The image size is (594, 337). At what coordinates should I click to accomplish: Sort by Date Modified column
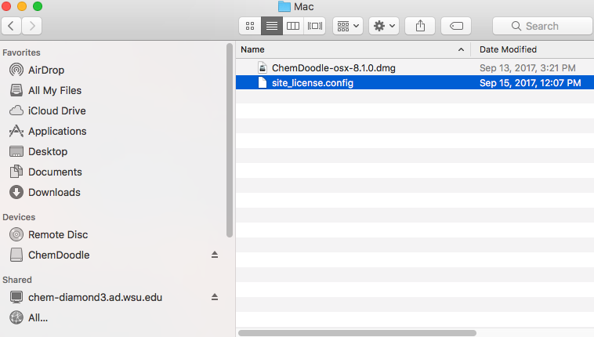508,49
